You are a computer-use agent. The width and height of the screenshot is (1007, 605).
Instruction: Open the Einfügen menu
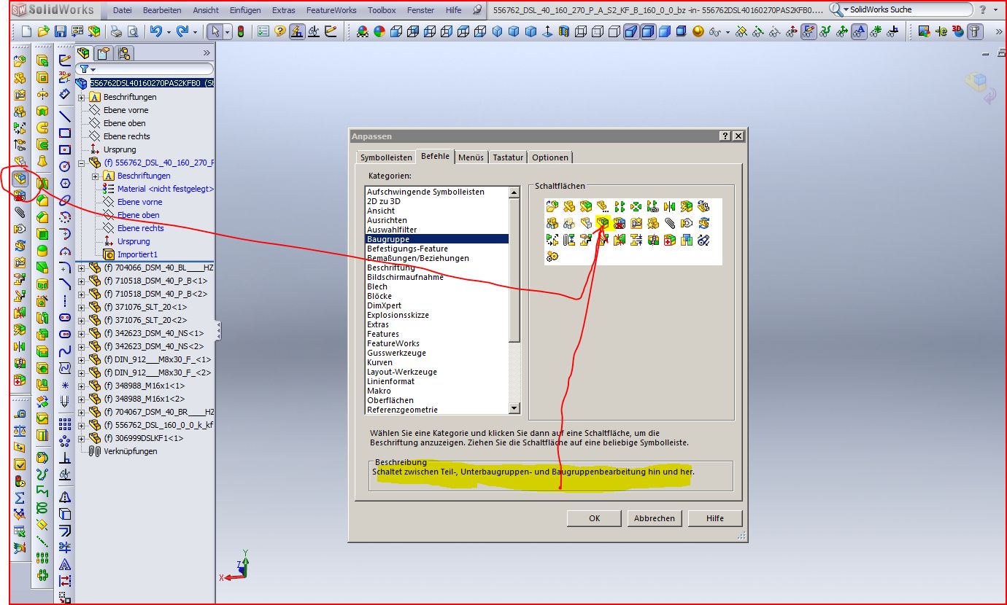(245, 10)
